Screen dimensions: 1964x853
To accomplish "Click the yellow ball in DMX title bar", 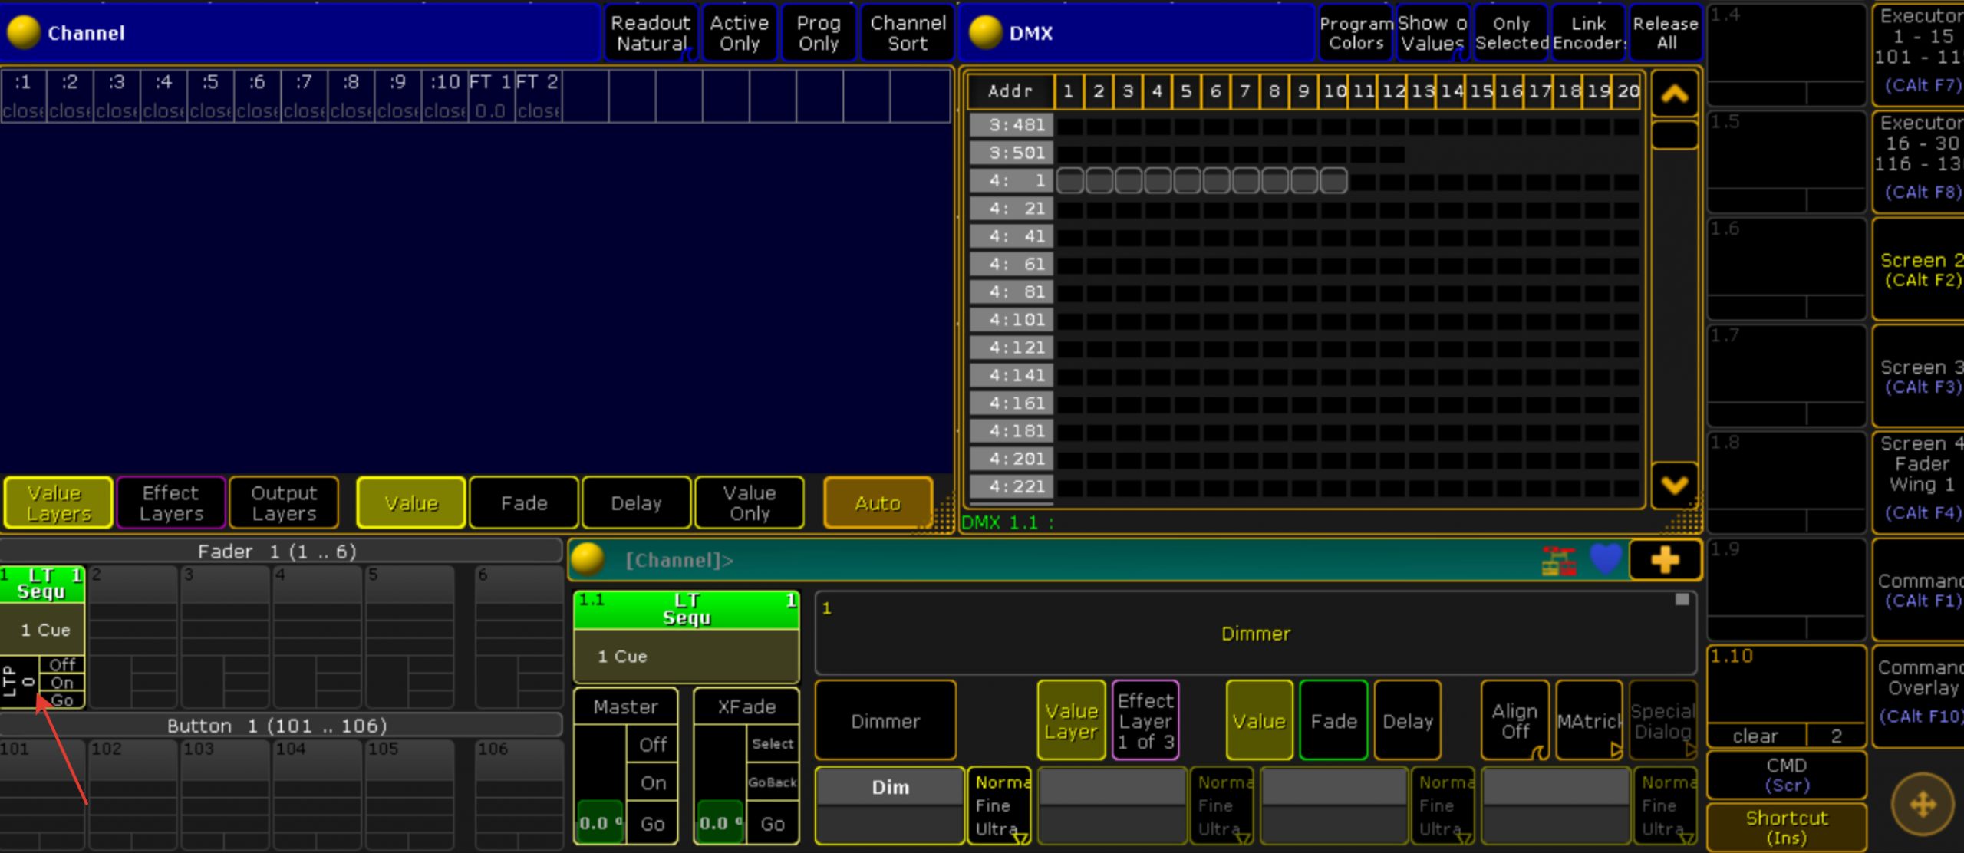I will click(x=985, y=32).
